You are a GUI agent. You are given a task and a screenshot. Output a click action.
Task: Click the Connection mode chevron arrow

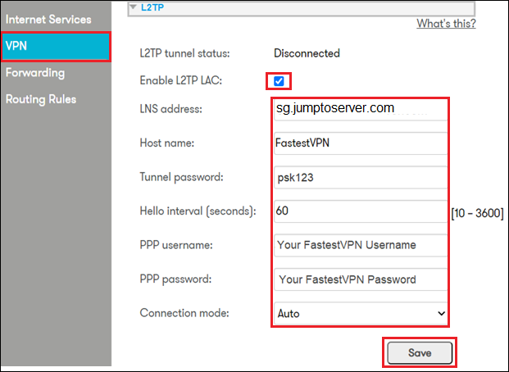coord(441,314)
